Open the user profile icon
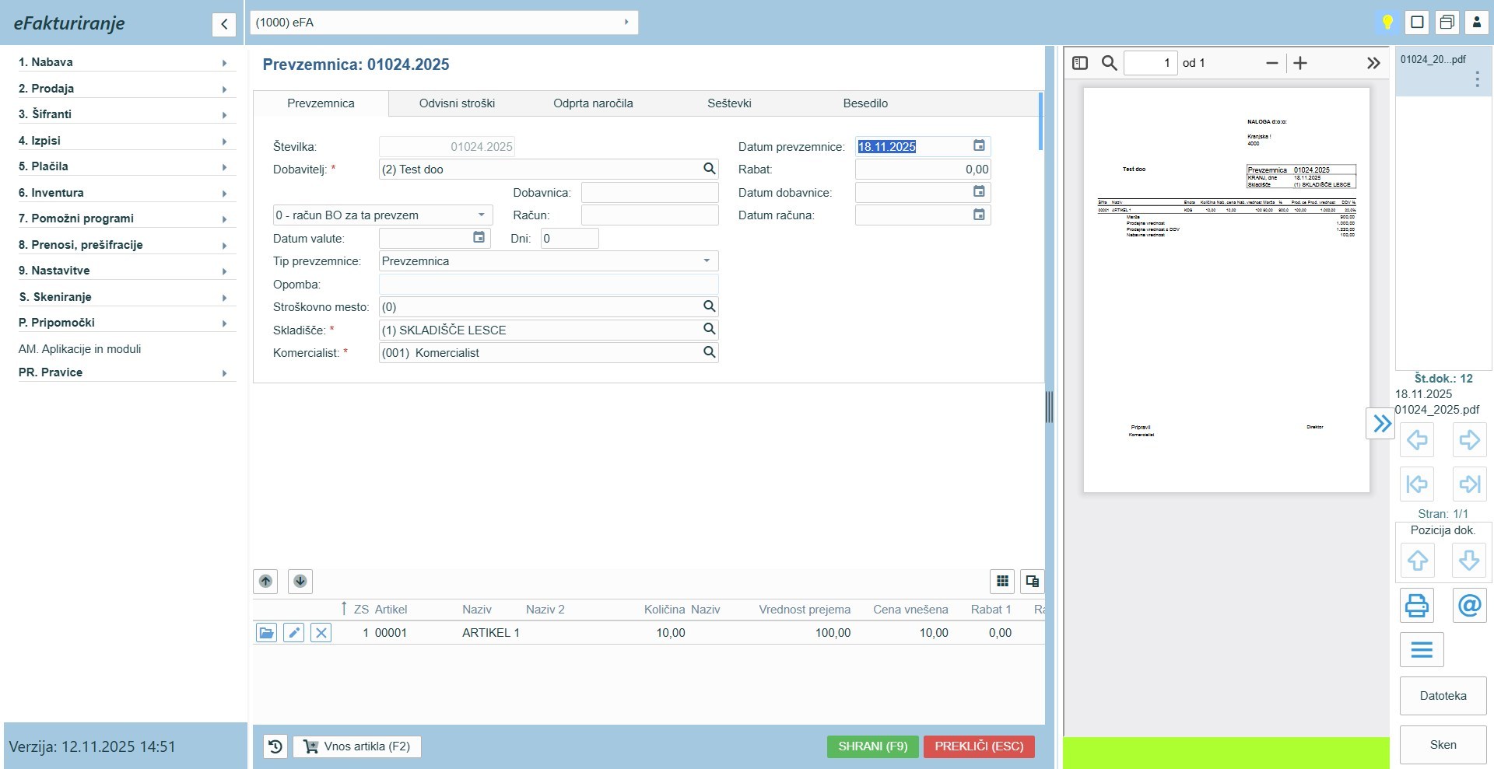 1477,23
